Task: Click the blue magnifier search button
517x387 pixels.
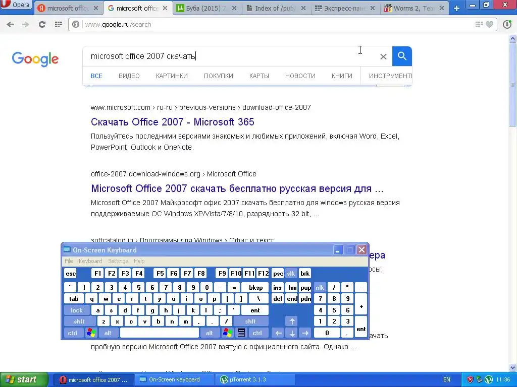Action: tap(402, 56)
